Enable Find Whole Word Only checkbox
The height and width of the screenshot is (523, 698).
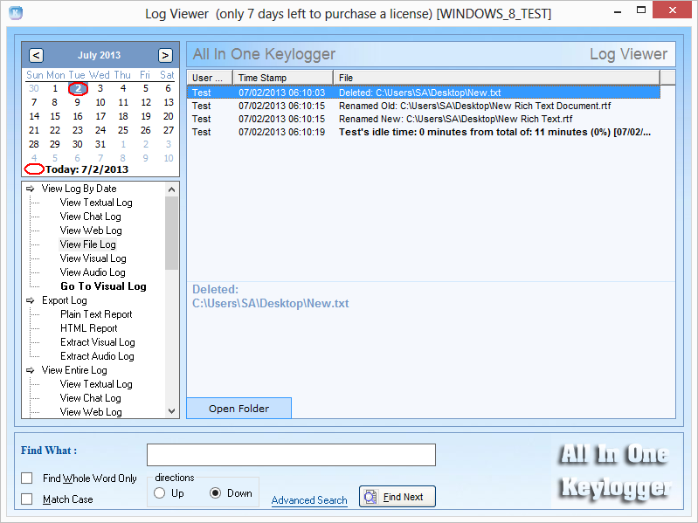pos(27,478)
